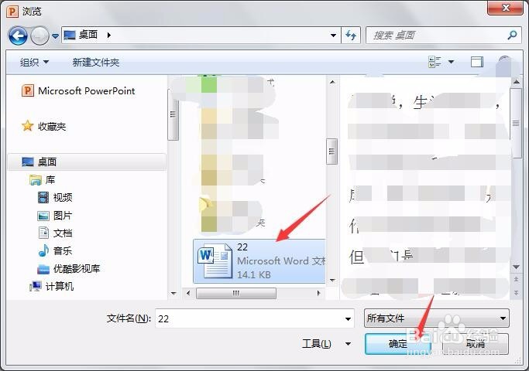Select the file named 22
529x371 pixels.
pyautogui.click(x=259, y=261)
